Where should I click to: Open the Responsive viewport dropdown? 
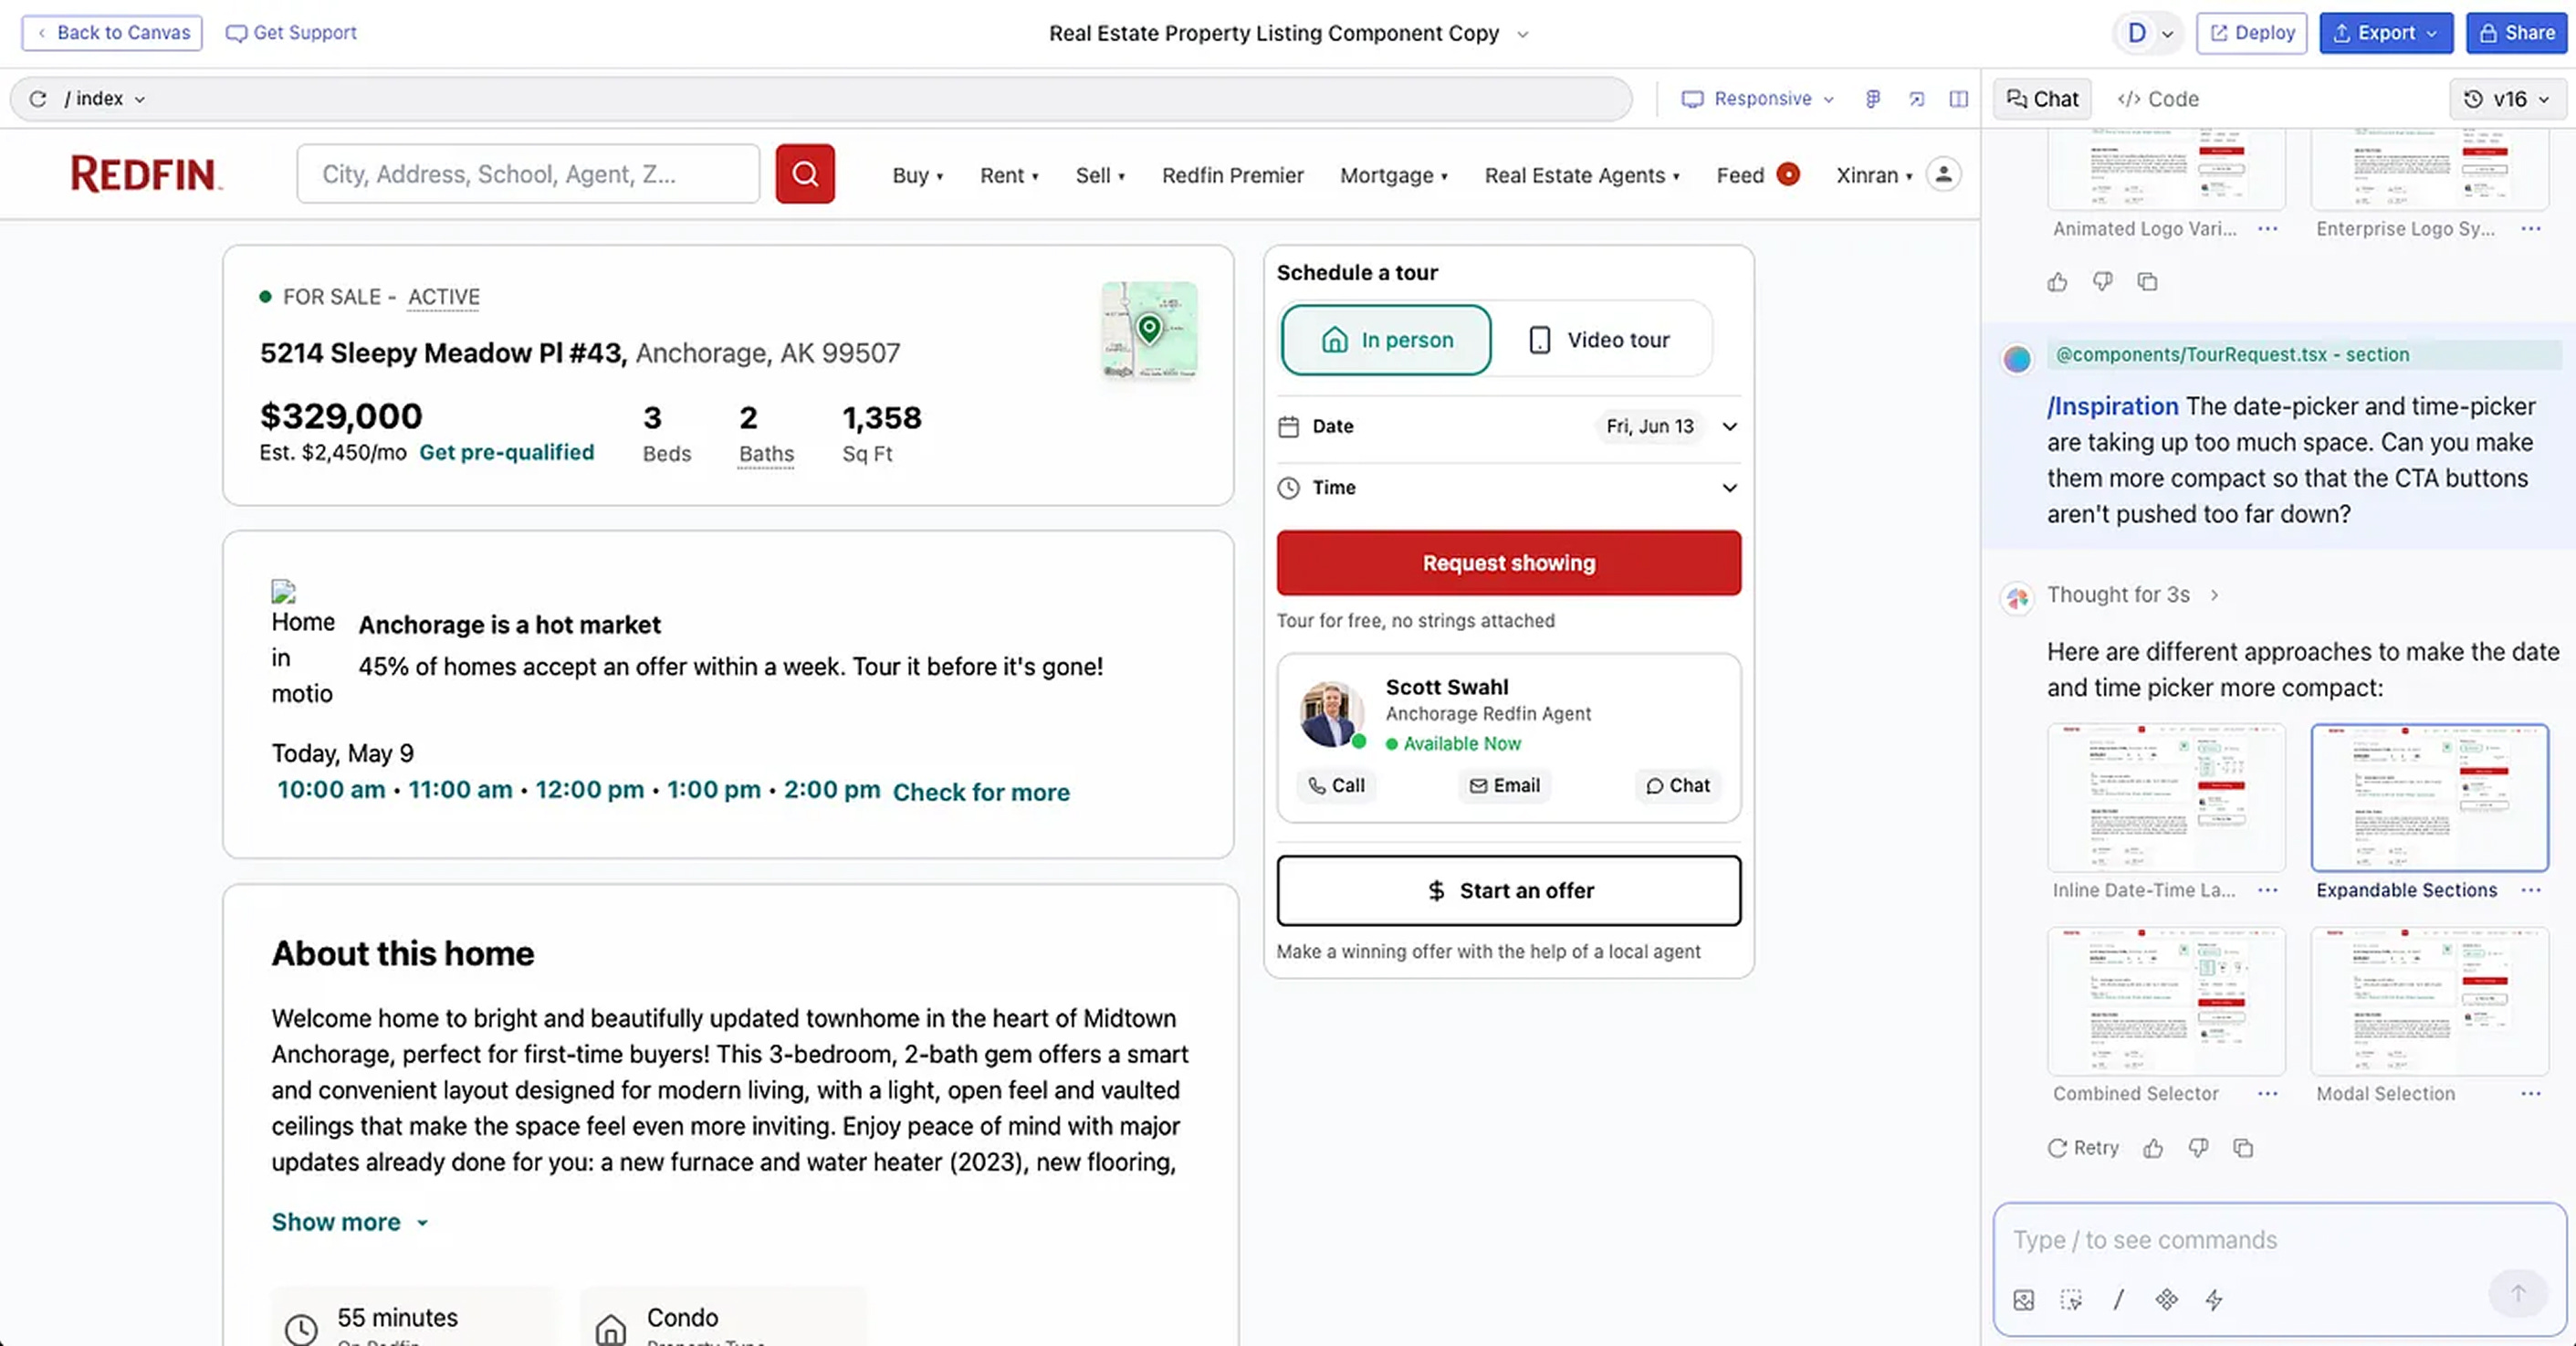1757,98
